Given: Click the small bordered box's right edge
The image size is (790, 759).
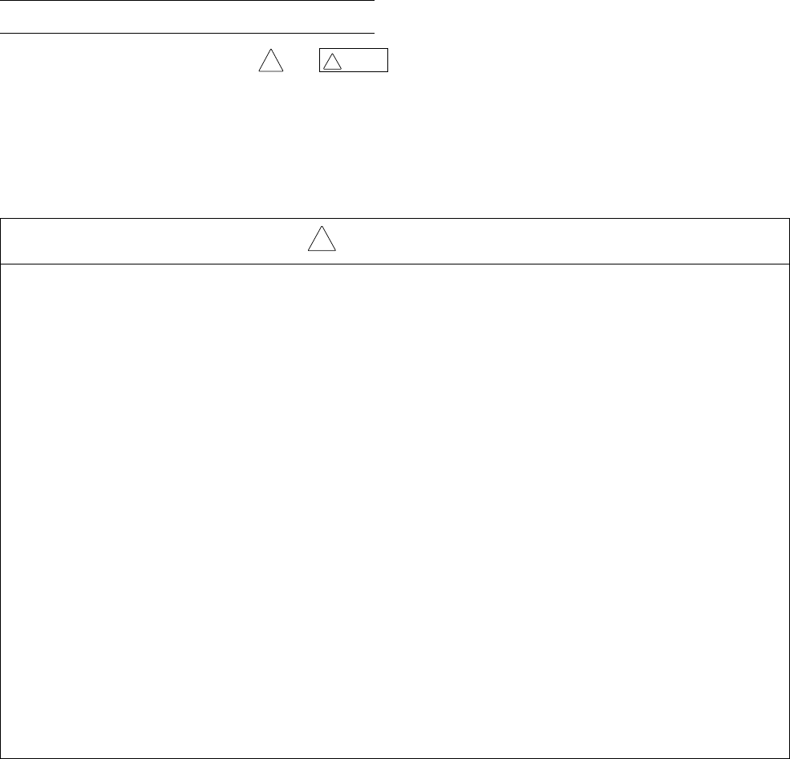Looking at the screenshot, I should tap(388, 60).
